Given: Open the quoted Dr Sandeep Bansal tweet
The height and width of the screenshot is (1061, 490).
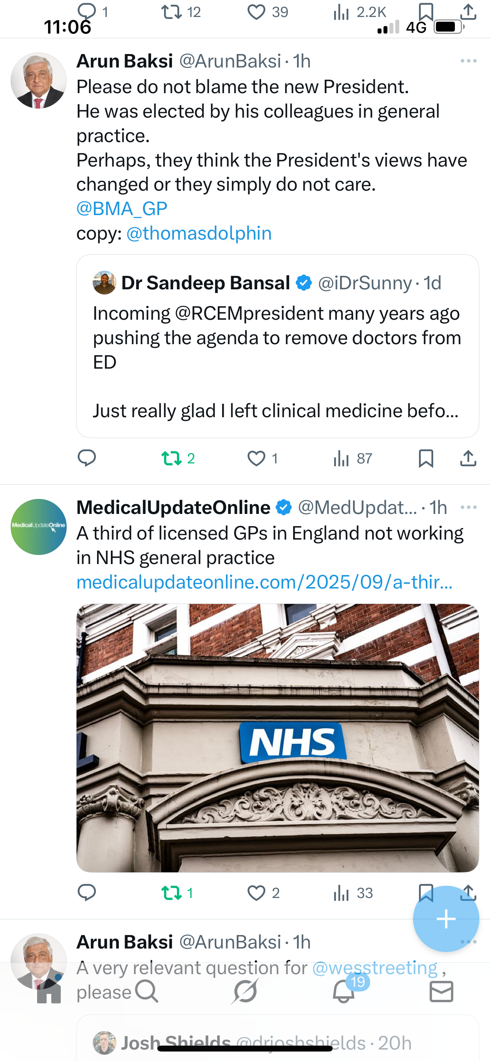Looking at the screenshot, I should pos(277,346).
